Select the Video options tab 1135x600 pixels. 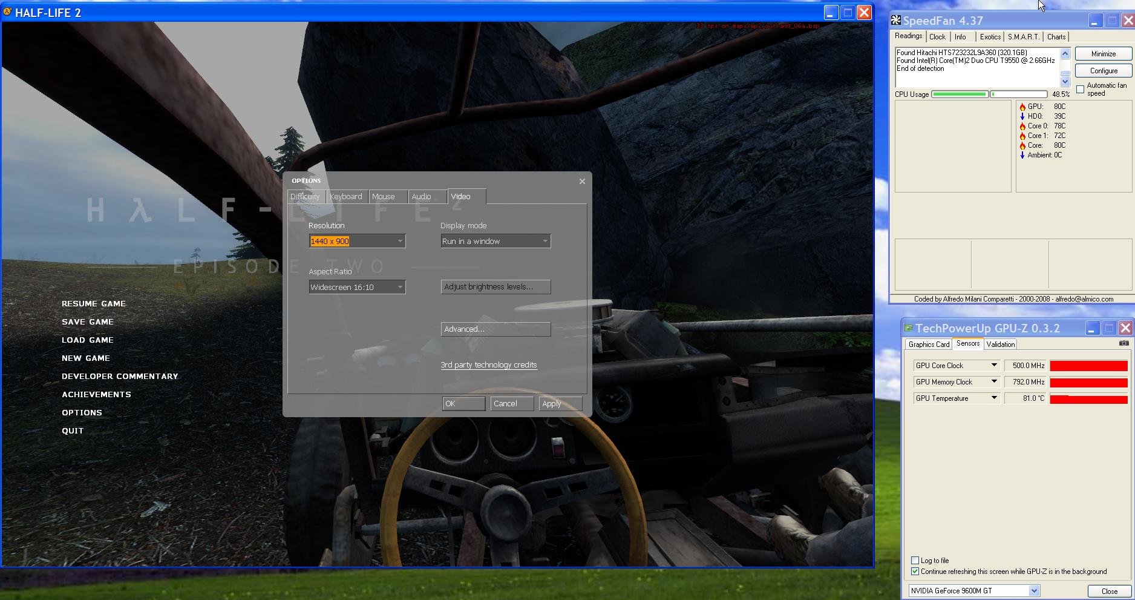point(466,196)
